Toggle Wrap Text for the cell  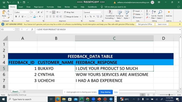(x=69, y=12)
